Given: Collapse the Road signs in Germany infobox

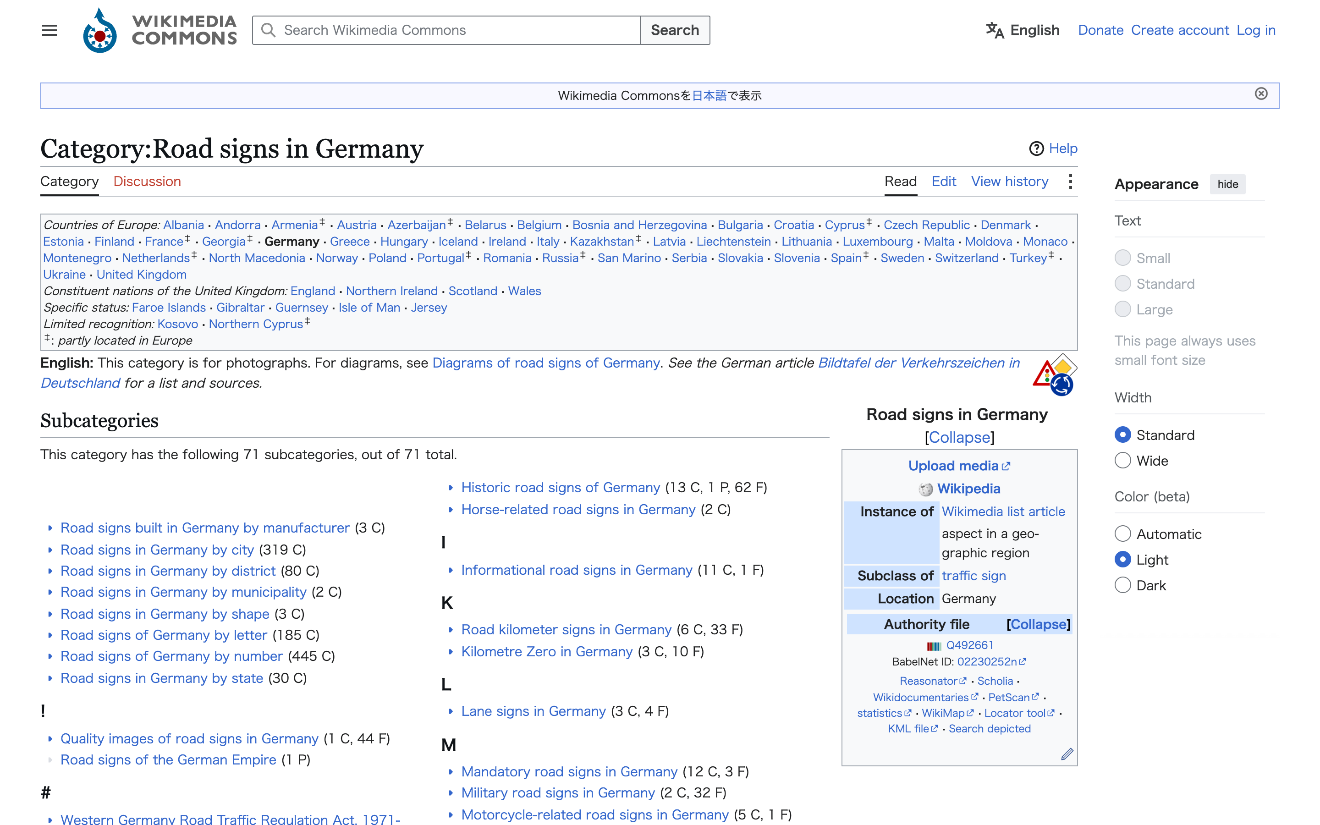Looking at the screenshot, I should tap(959, 437).
